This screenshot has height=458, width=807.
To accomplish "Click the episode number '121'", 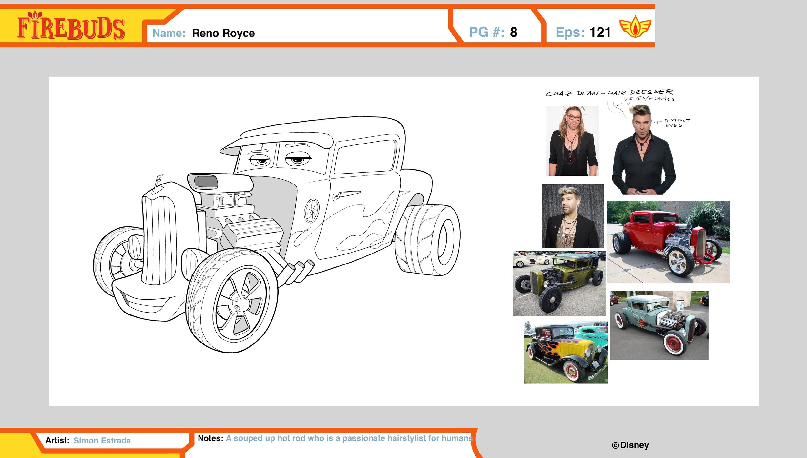I will point(600,32).
